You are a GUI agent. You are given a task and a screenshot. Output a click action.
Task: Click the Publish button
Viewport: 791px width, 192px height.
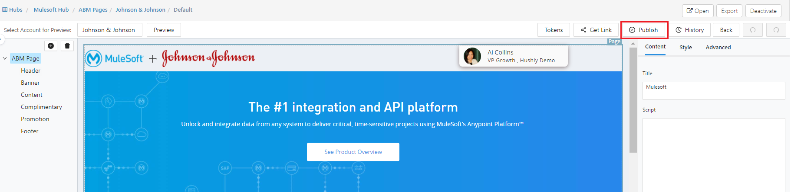(x=644, y=30)
